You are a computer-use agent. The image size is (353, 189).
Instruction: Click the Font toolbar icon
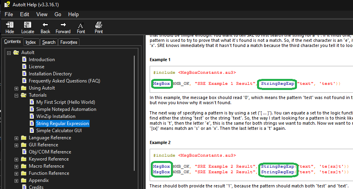tap(81, 25)
